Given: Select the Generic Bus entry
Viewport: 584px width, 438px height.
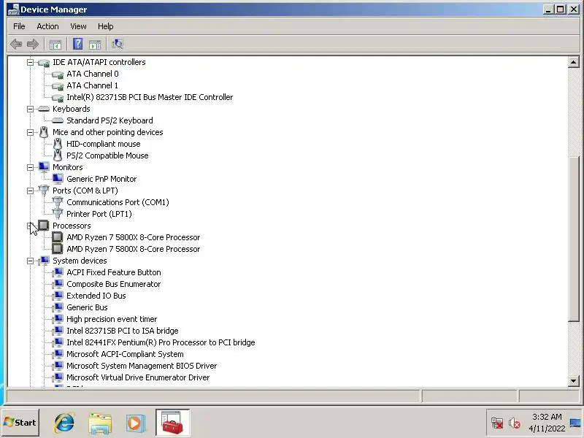Looking at the screenshot, I should click(x=87, y=307).
